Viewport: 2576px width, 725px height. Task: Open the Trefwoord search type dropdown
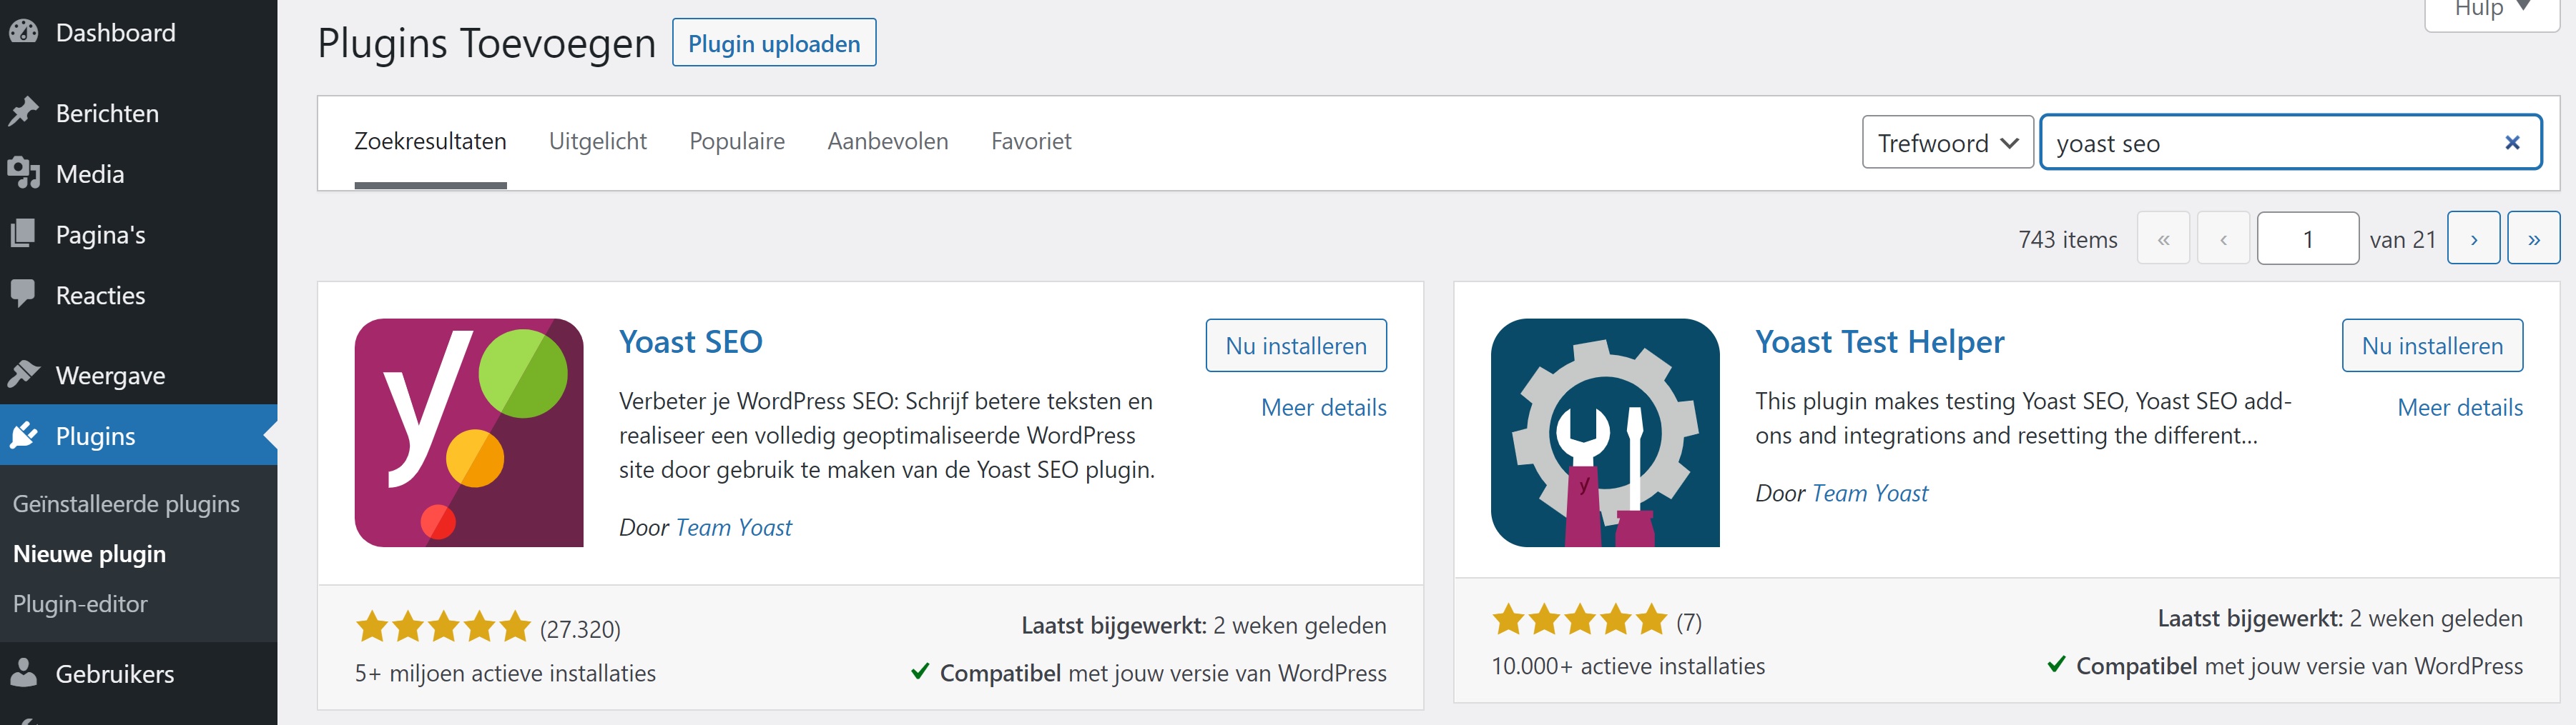click(x=1948, y=143)
